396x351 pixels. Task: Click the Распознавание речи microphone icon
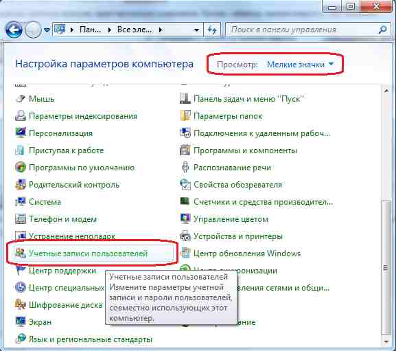(185, 168)
